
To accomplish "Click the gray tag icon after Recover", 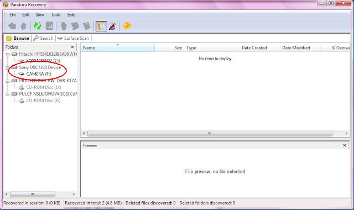I will [x=75, y=26].
